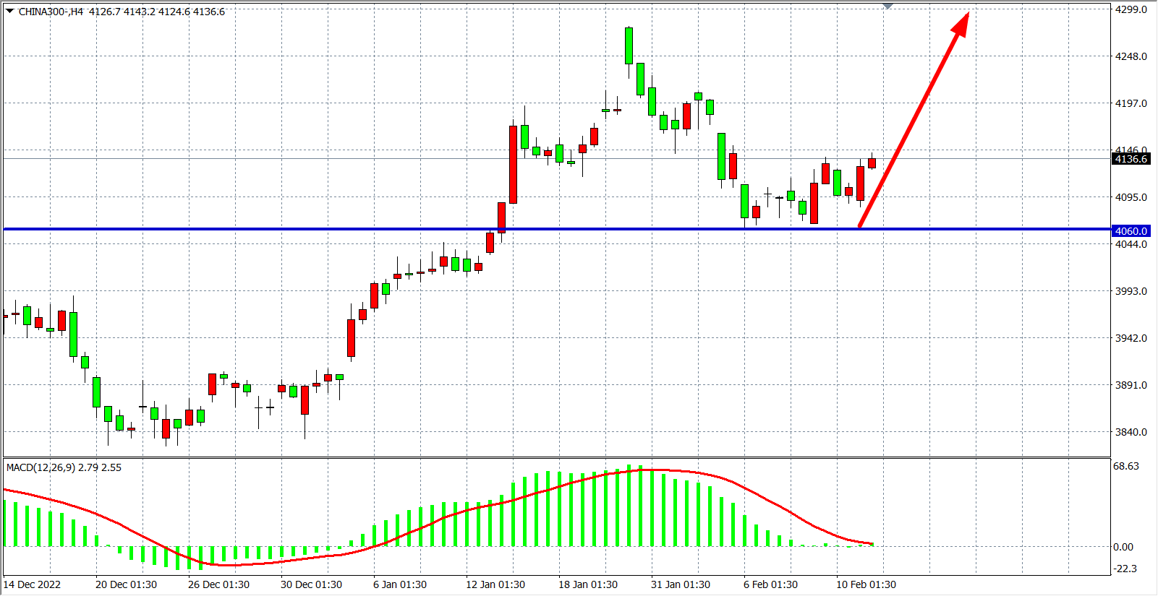This screenshot has height=596, width=1158.
Task: Click the -22.3 MACD scale label
Action: pos(1125,569)
